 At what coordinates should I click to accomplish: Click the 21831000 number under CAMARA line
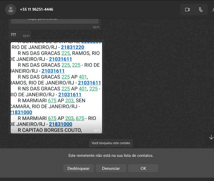[x=21, y=112]
